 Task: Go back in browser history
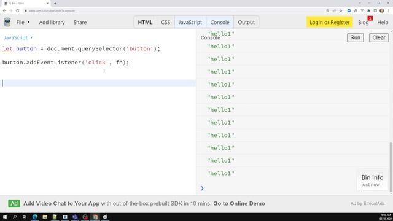[x=4, y=11]
